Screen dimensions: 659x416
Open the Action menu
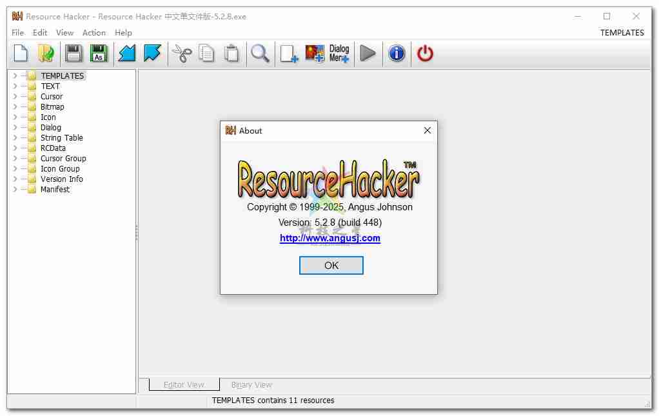click(x=93, y=32)
